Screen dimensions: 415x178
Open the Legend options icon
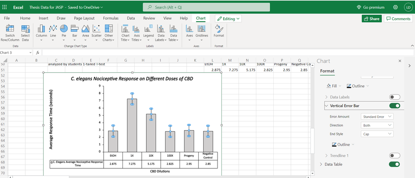click(149, 28)
